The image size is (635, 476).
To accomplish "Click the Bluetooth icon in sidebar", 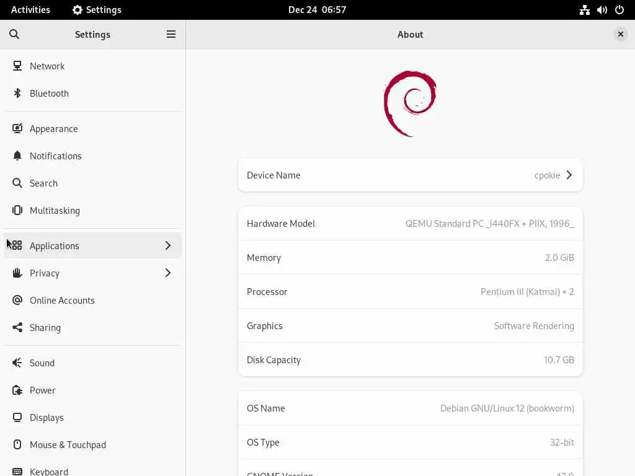I will (17, 93).
